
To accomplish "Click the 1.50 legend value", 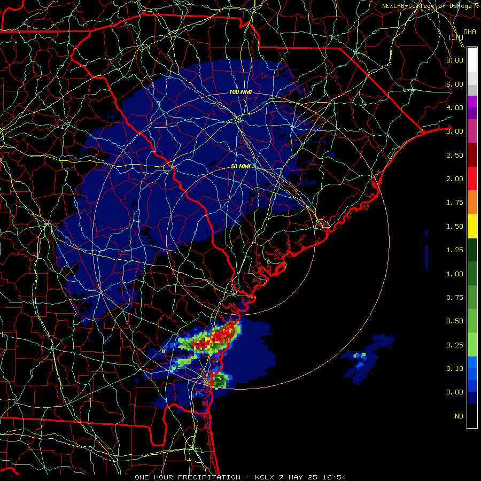I will (455, 227).
